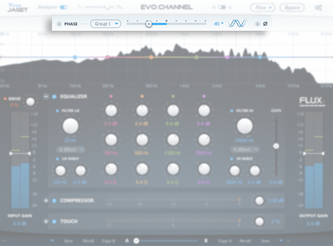Click the orange band Q knob

pos(142,169)
